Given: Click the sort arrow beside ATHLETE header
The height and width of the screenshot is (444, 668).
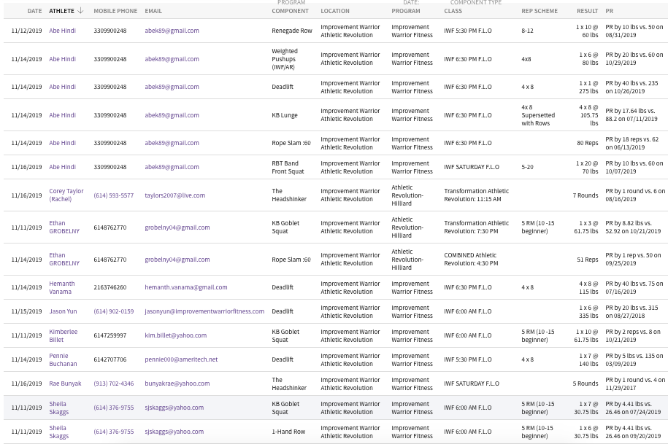Looking at the screenshot, I should coord(80,11).
